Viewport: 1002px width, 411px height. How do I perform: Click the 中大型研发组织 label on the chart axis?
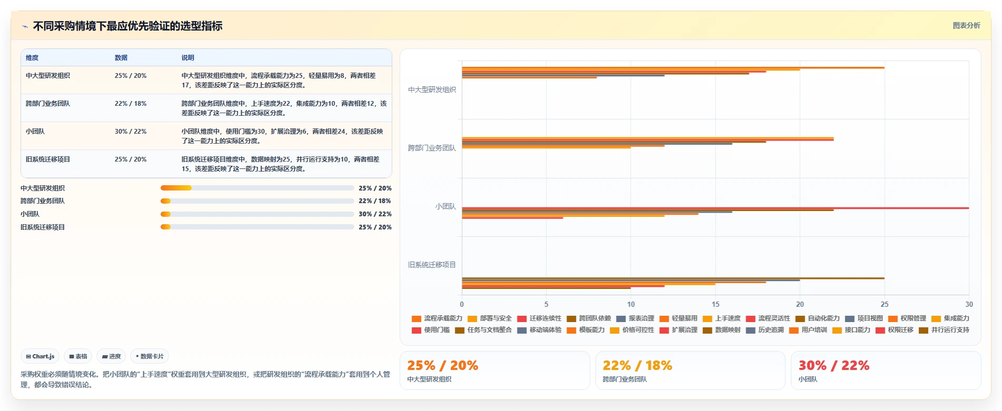coord(432,90)
